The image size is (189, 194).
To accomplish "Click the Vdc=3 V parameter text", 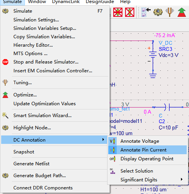I will click(x=168, y=55).
